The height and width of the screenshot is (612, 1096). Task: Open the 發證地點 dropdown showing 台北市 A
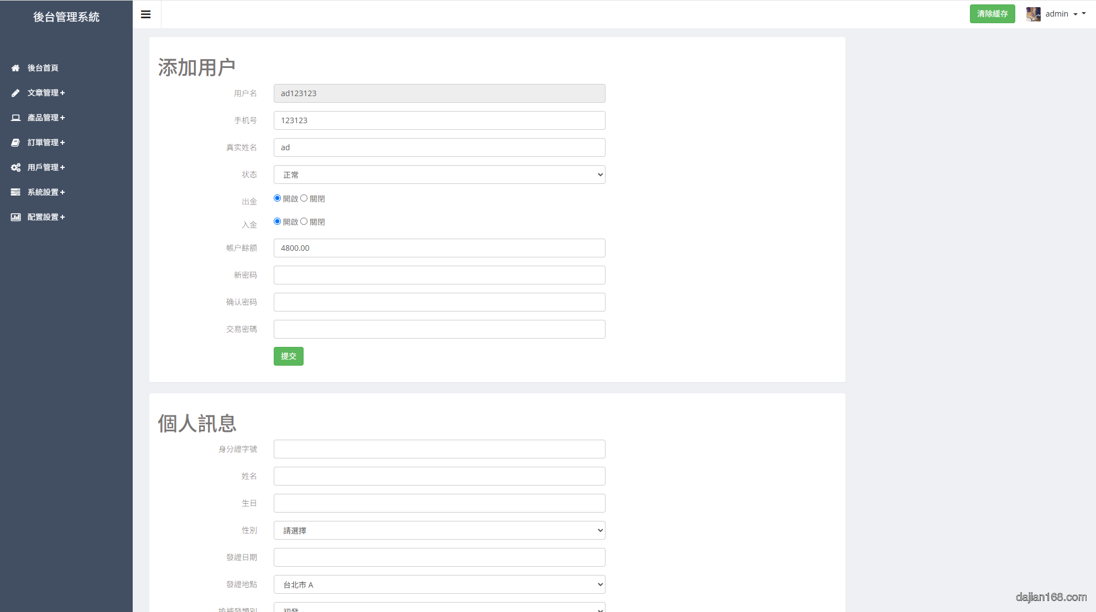(439, 584)
